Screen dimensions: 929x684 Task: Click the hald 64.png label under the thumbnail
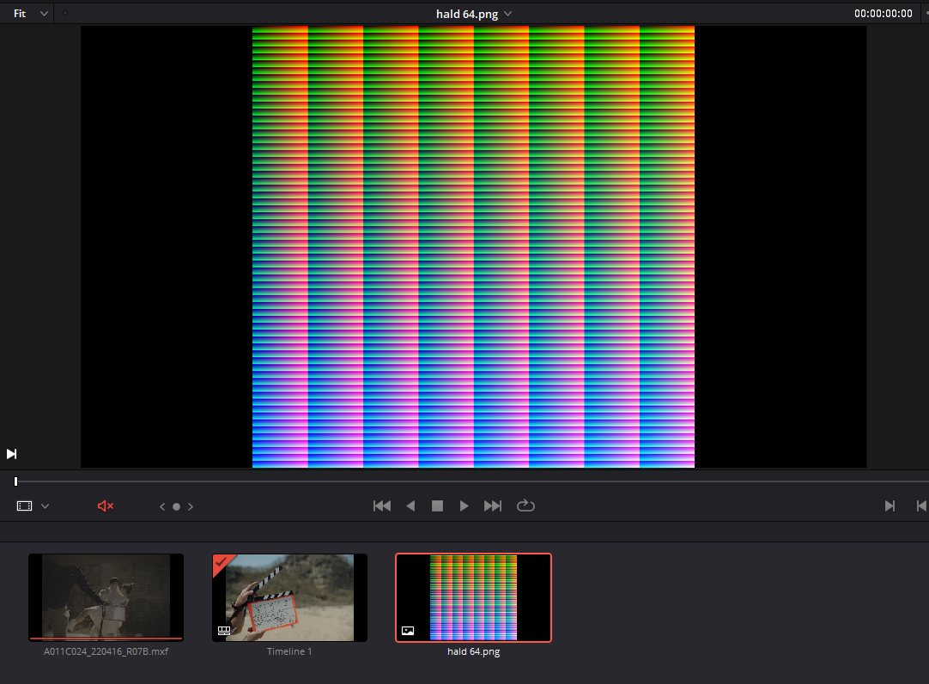(473, 651)
